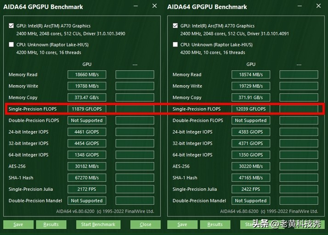The width and height of the screenshot is (328, 235).
Task: Select the 373.47 GB/s Memory Copy result
Action: click(87, 98)
